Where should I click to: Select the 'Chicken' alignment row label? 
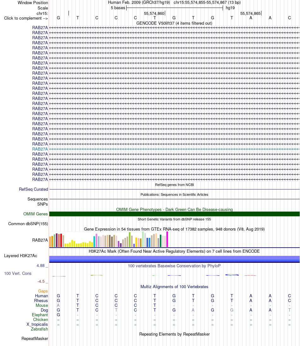click(40, 319)
